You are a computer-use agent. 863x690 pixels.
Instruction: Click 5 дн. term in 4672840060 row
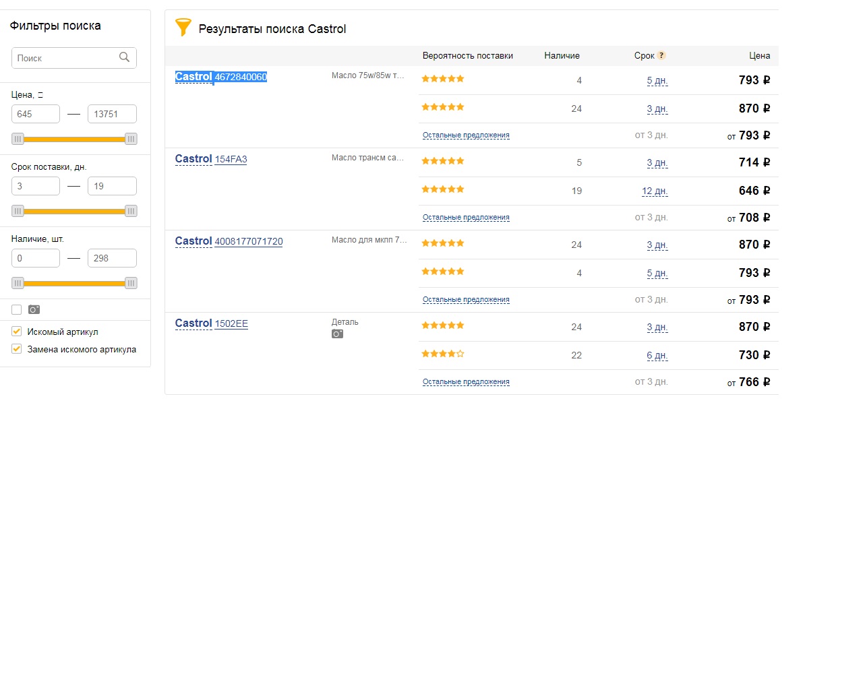[657, 81]
